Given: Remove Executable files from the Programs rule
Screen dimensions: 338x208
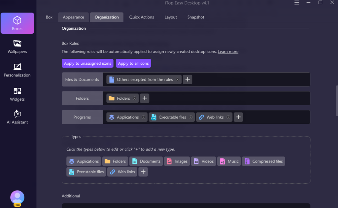Looking at the screenshot, I should pyautogui.click(x=190, y=117).
